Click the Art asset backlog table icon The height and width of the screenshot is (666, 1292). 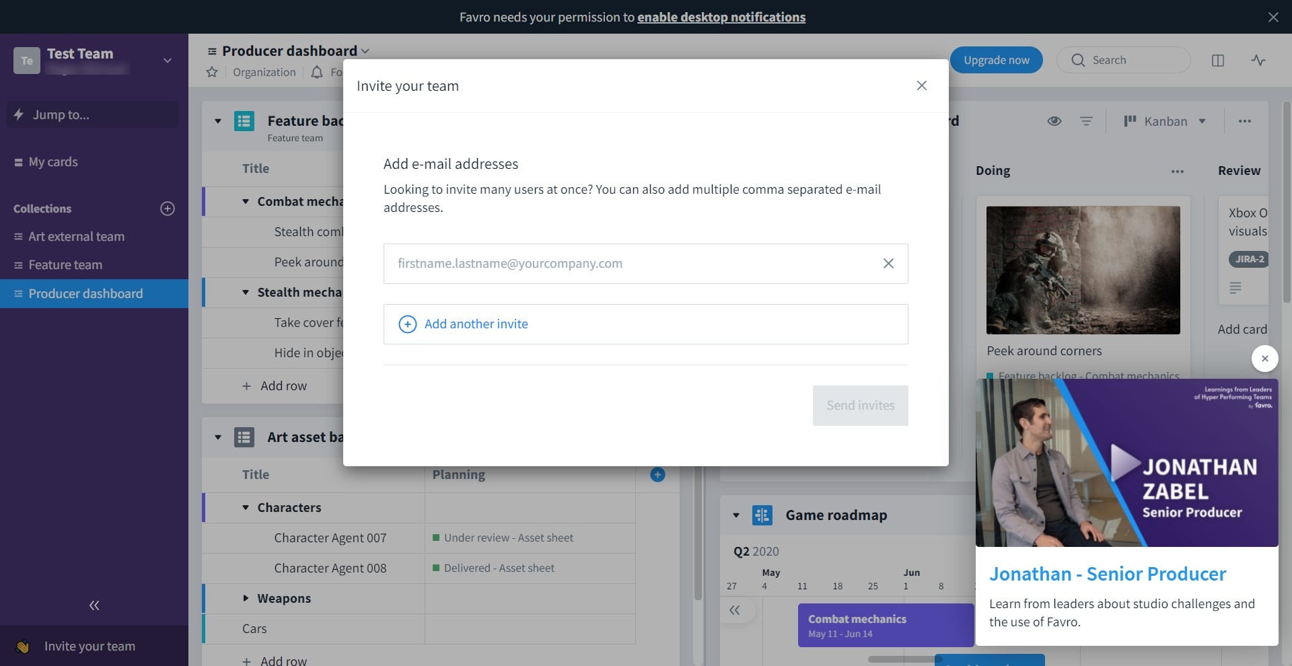coord(244,437)
